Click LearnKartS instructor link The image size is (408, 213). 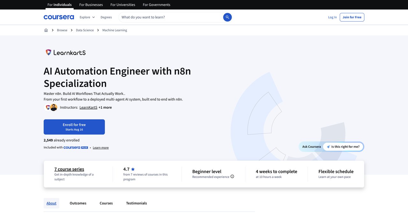[x=88, y=107]
